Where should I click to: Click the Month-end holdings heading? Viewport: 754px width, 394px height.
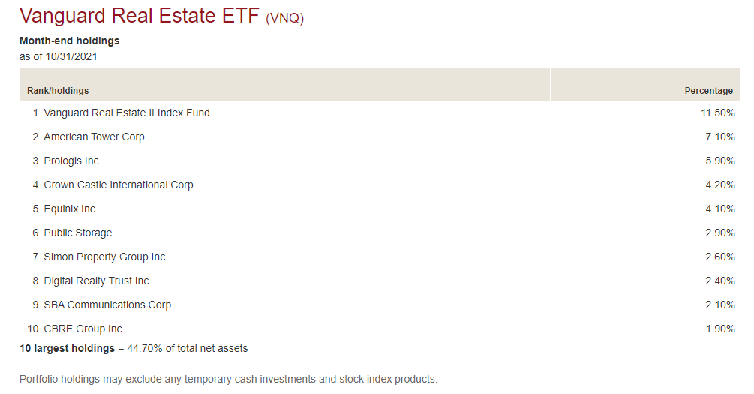click(x=69, y=41)
